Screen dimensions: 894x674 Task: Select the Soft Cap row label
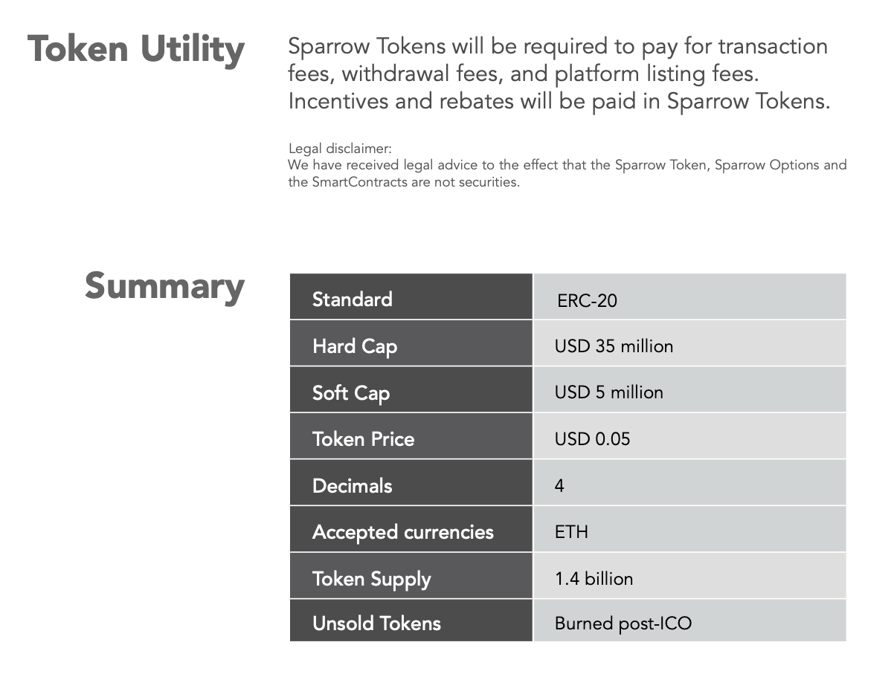[411, 390]
